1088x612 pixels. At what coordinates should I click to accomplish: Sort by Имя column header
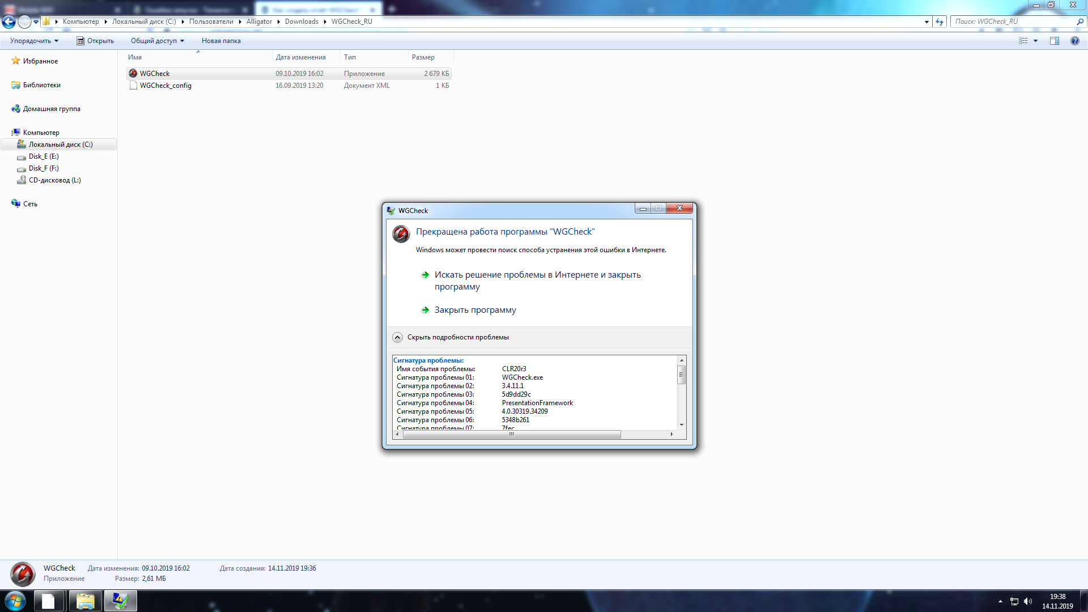[x=198, y=57]
